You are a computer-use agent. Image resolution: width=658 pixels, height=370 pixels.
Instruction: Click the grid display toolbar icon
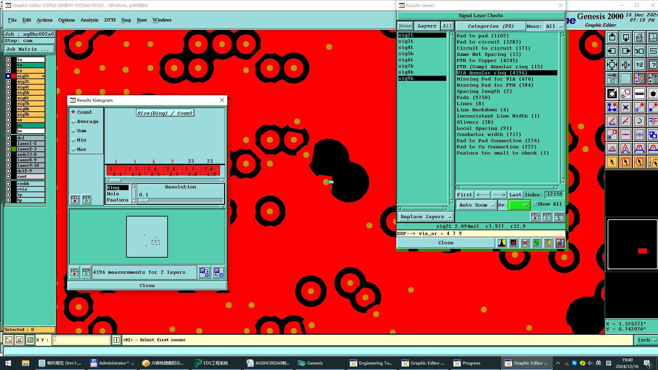coord(625,78)
